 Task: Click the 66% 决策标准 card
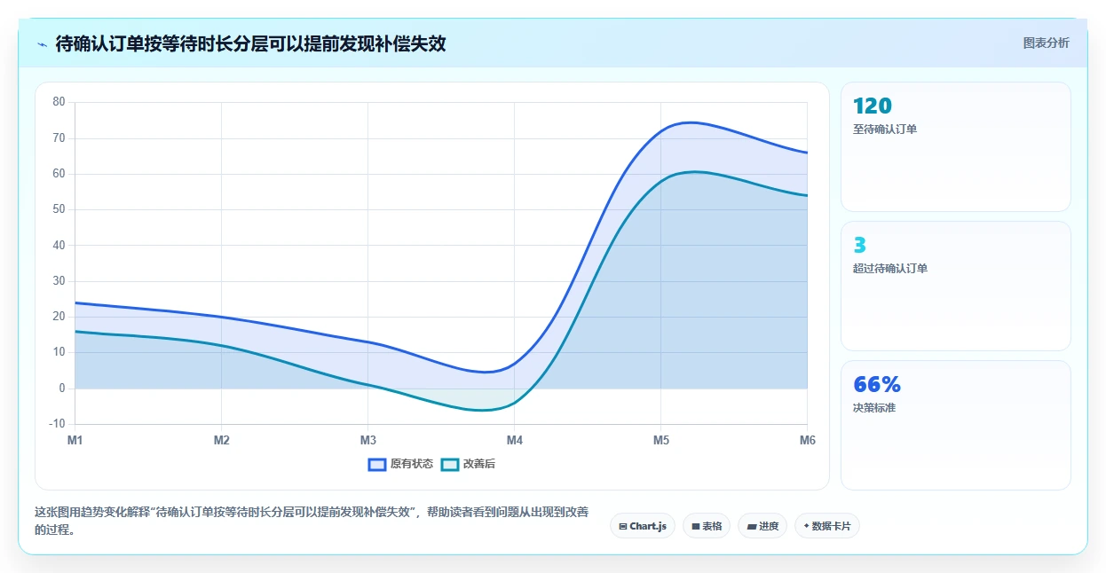(955, 425)
